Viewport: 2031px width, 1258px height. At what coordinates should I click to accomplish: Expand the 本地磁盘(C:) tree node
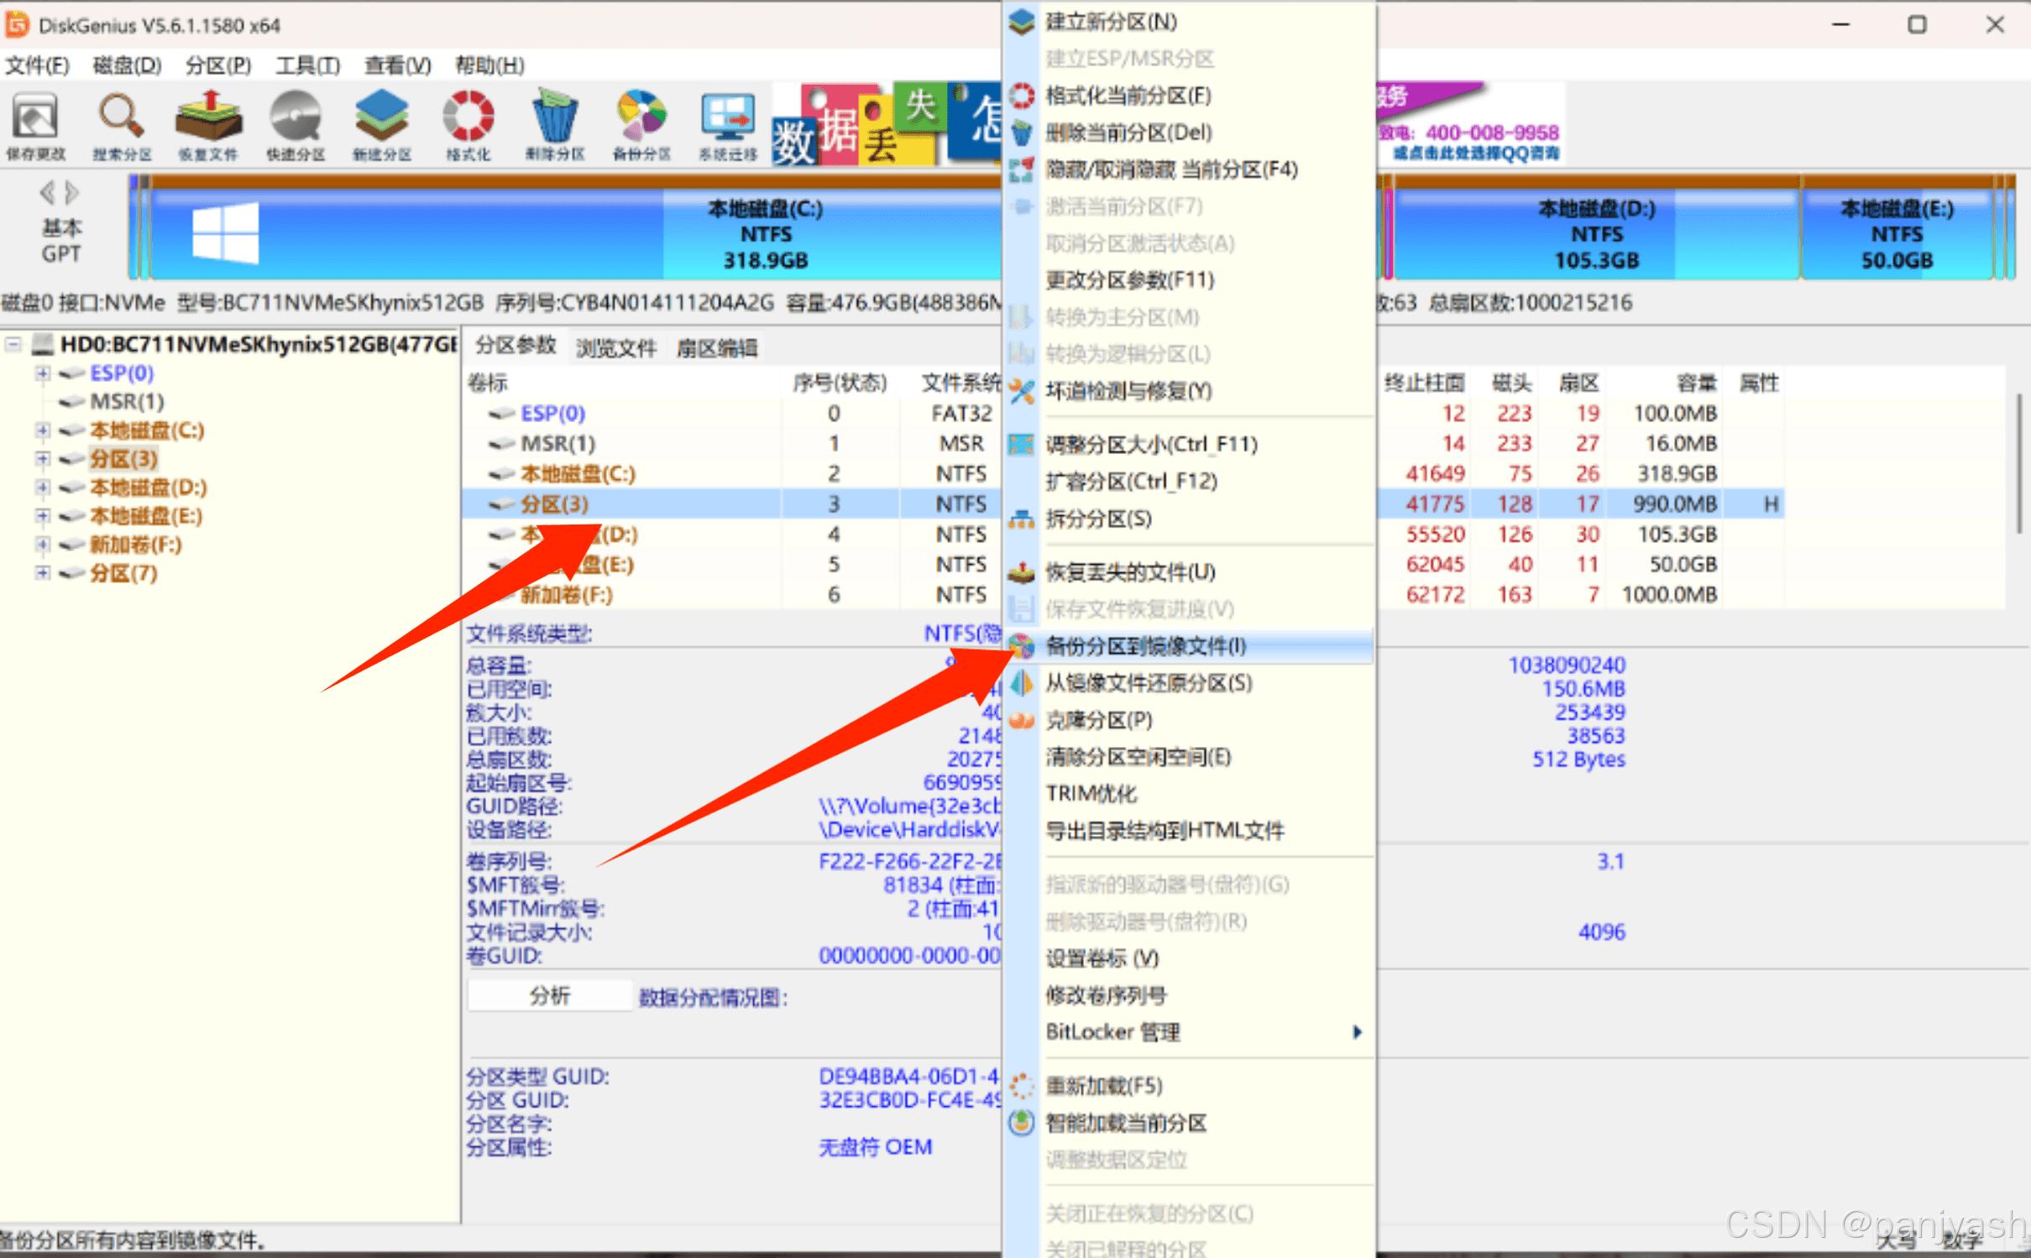pos(42,431)
